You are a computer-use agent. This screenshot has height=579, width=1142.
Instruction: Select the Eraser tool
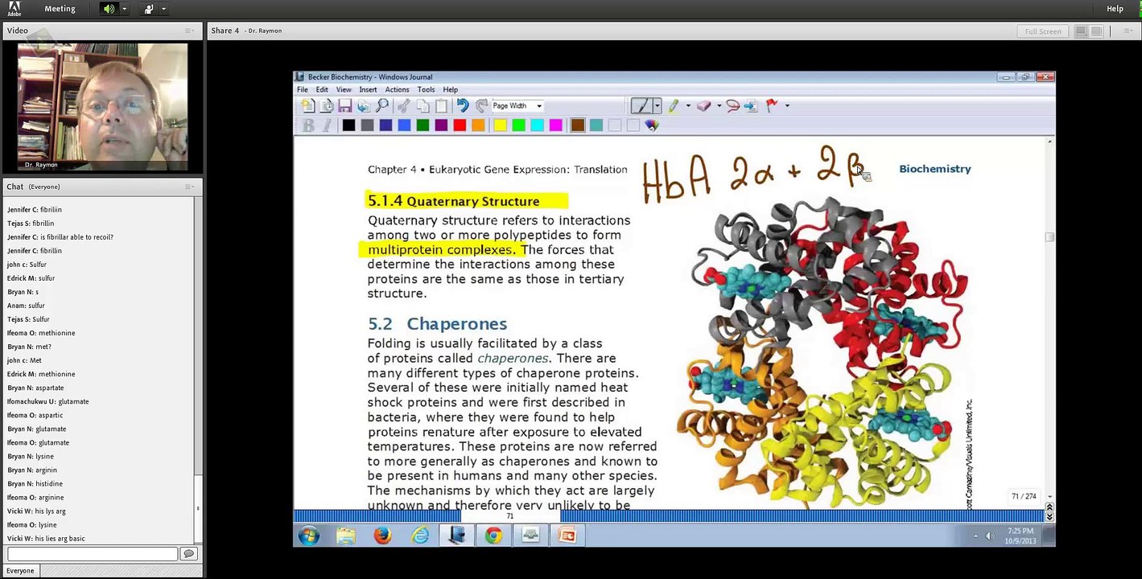tap(704, 106)
